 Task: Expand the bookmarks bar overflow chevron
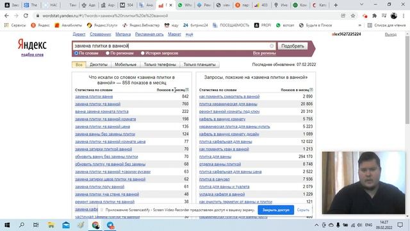(x=360, y=26)
